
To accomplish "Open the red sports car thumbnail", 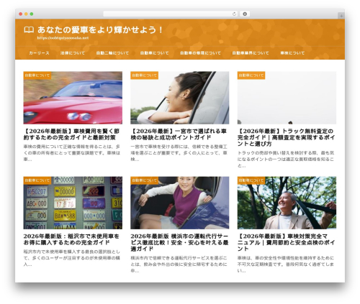I will [73, 98].
